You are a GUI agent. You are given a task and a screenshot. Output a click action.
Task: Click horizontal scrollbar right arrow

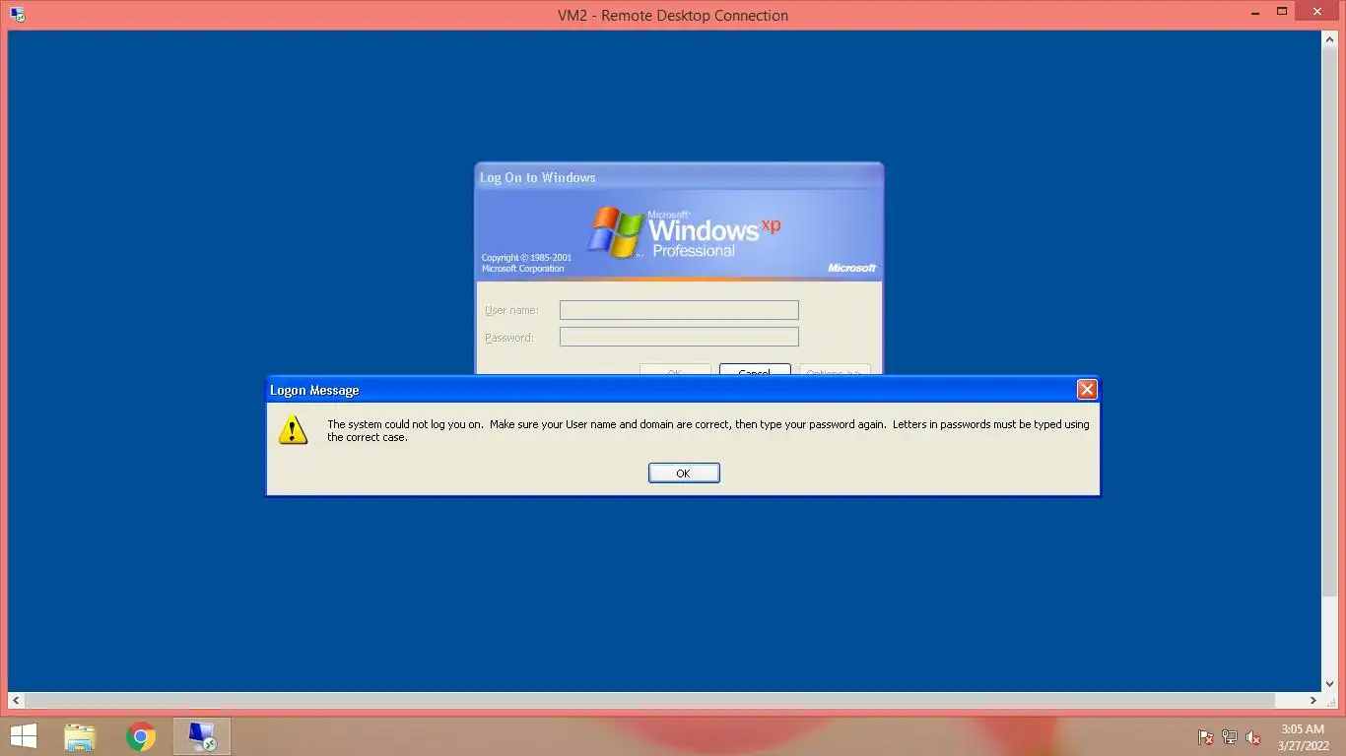1312,701
